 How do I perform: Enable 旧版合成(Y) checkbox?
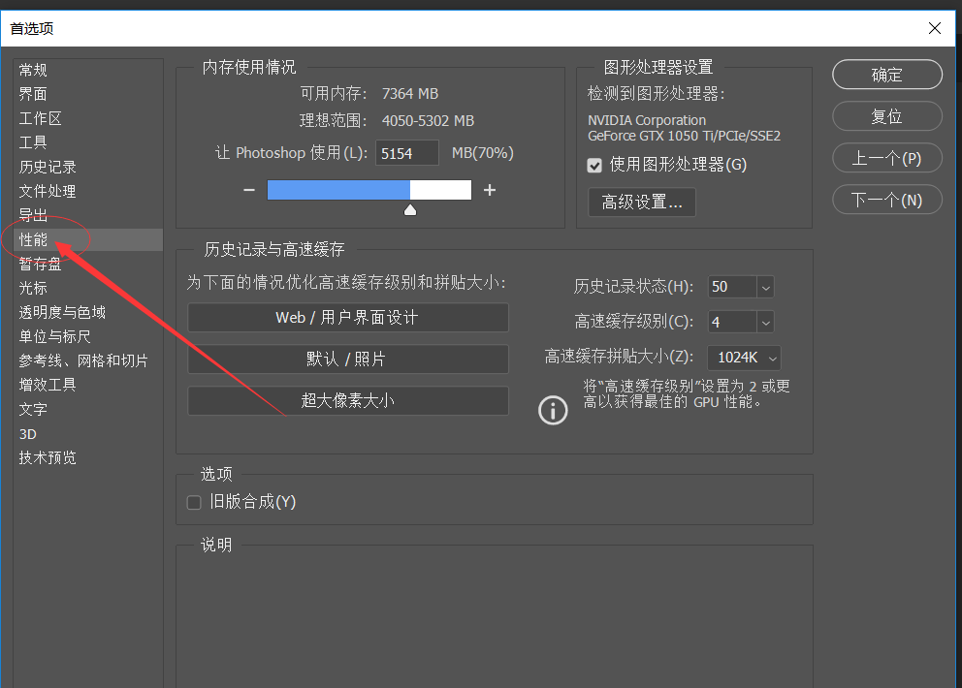point(194,503)
